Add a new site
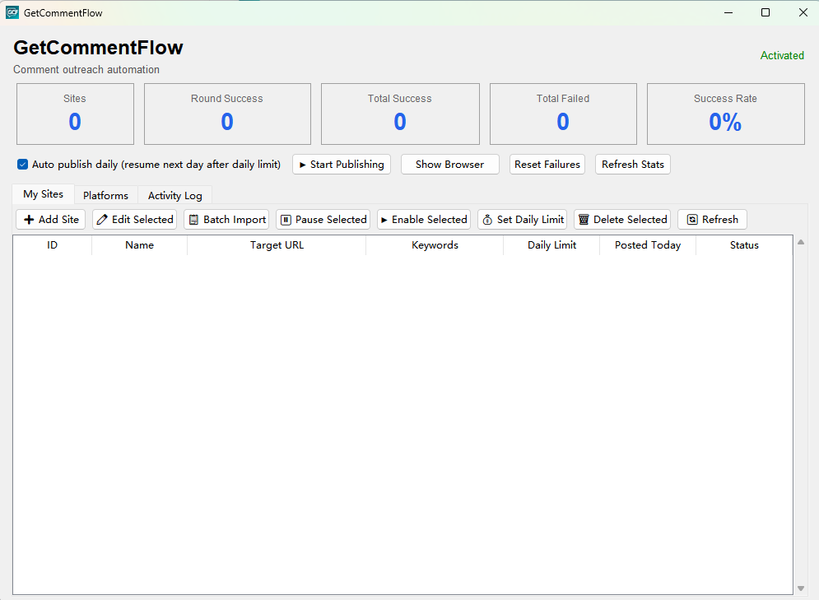The height and width of the screenshot is (600, 819). [51, 219]
